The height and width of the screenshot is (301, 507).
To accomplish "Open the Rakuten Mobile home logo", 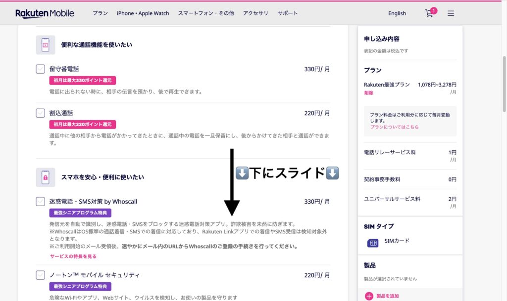I will click(45, 13).
